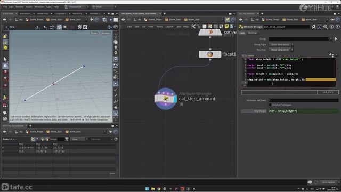Click Attributes to Create field
This screenshot has width=341, height=192.
[x=303, y=100]
